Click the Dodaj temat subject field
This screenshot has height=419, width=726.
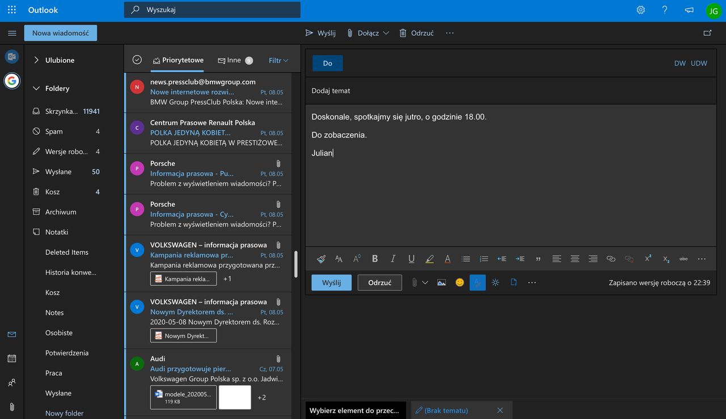pos(510,91)
